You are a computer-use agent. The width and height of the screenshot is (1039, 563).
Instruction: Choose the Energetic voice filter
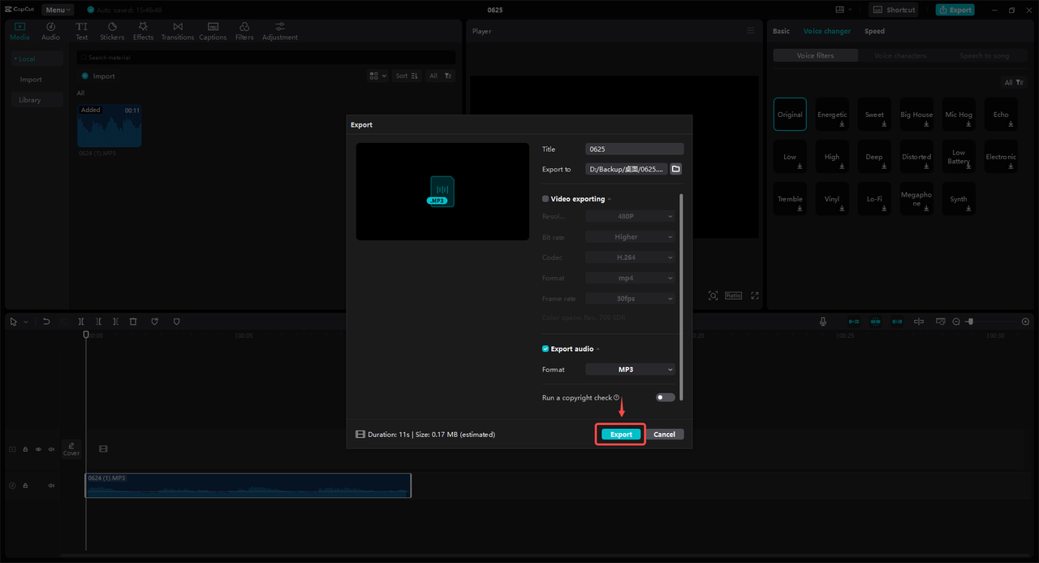832,115
